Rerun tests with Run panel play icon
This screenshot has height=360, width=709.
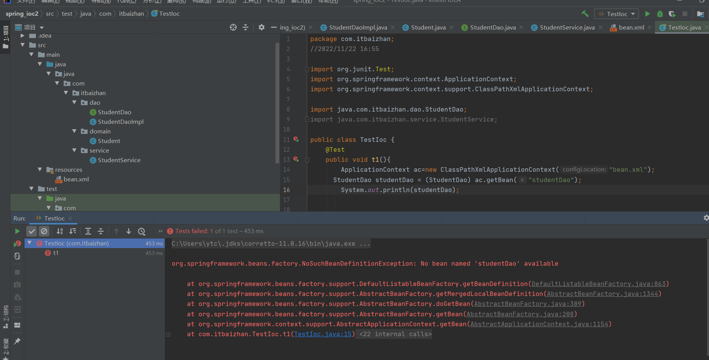point(17,231)
